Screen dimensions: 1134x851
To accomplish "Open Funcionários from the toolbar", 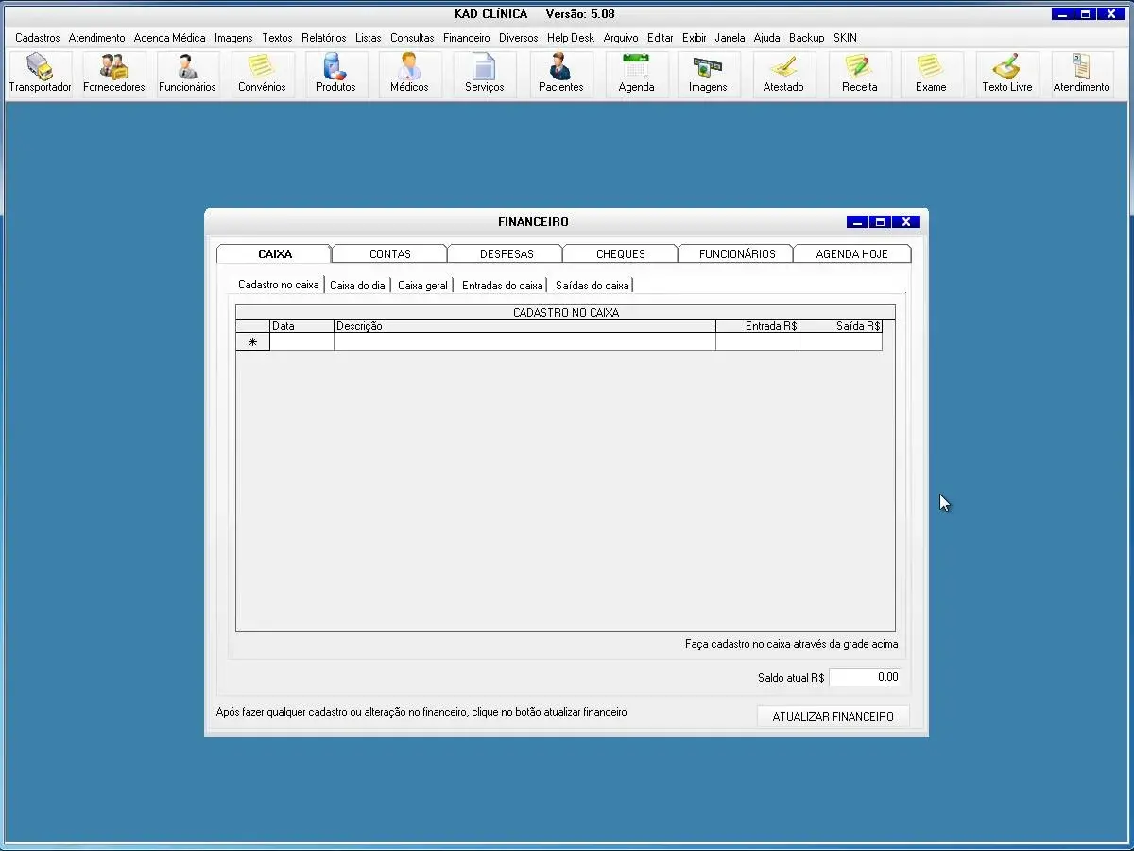I will pos(187,74).
